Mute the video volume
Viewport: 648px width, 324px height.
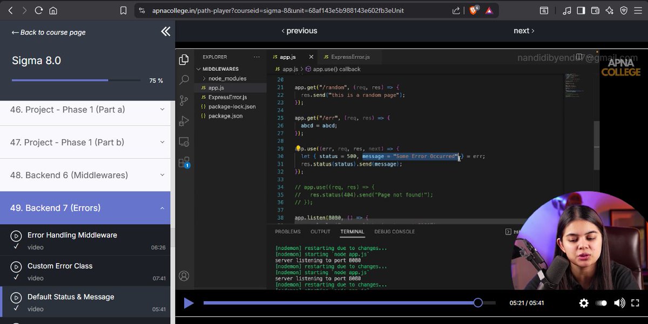click(619, 303)
